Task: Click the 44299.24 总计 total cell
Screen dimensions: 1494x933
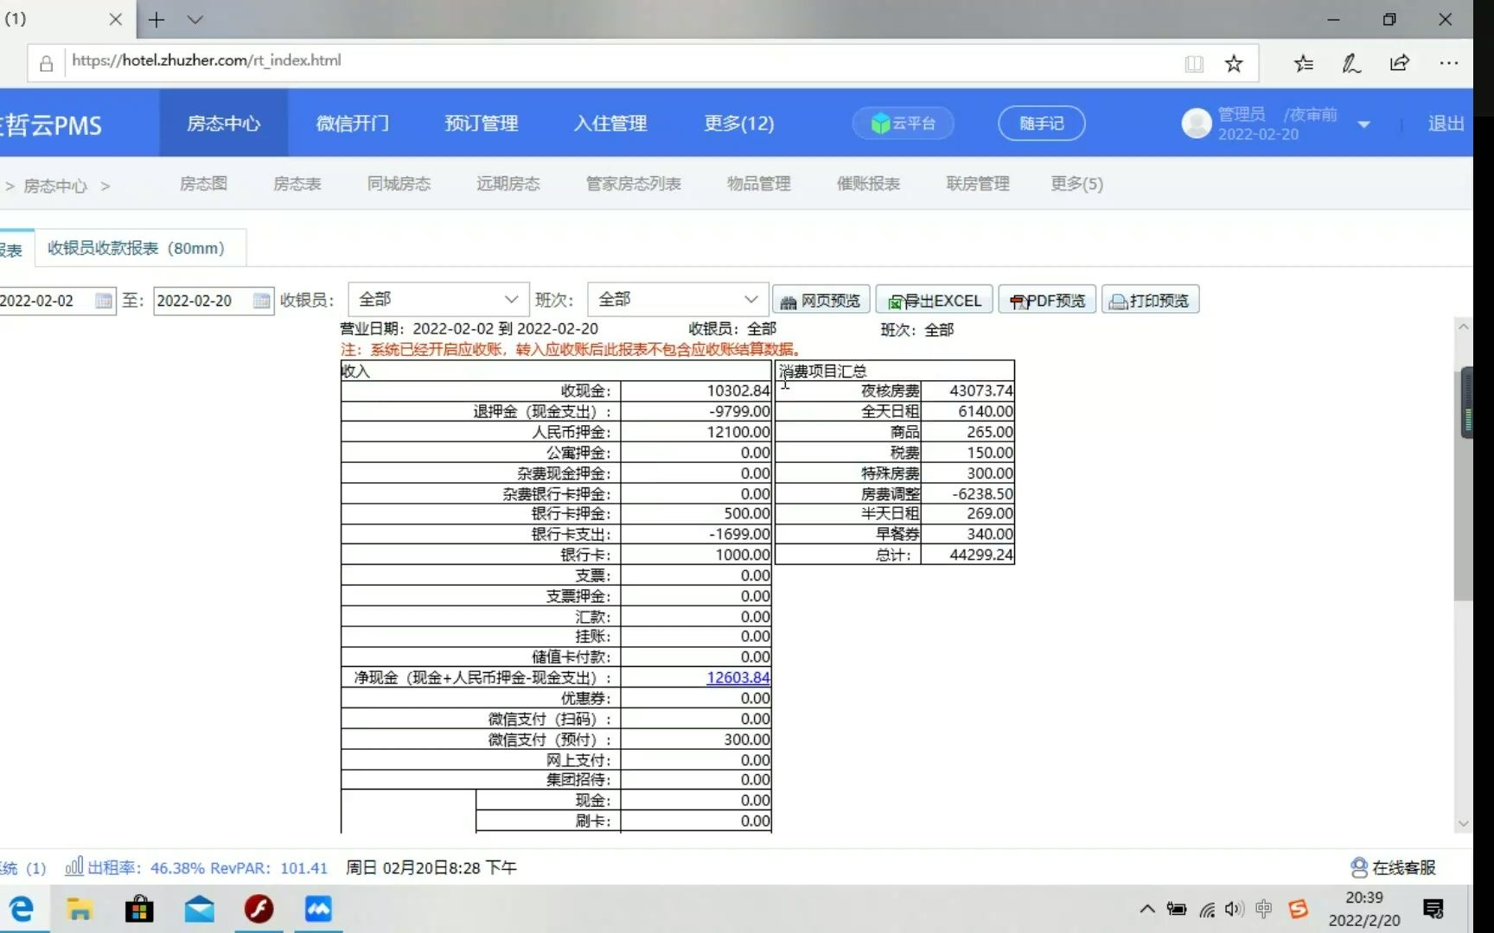Action: click(967, 555)
